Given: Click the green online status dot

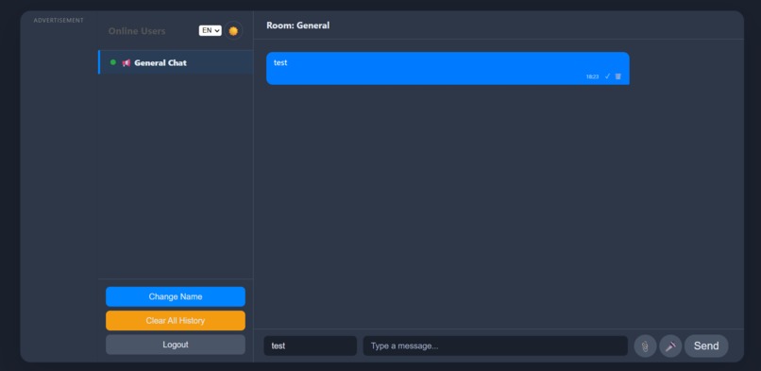Looking at the screenshot, I should [113, 62].
